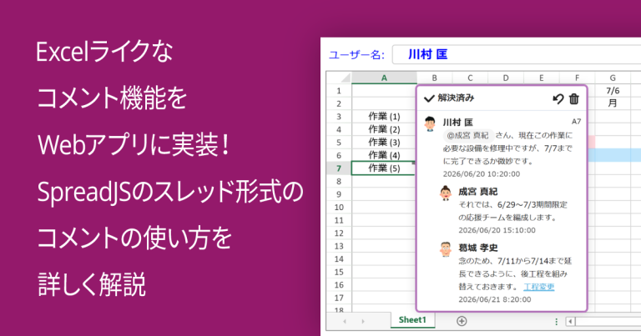Click timestamp 2026/06/20 15:10:00
641x336 pixels.
click(x=497, y=230)
